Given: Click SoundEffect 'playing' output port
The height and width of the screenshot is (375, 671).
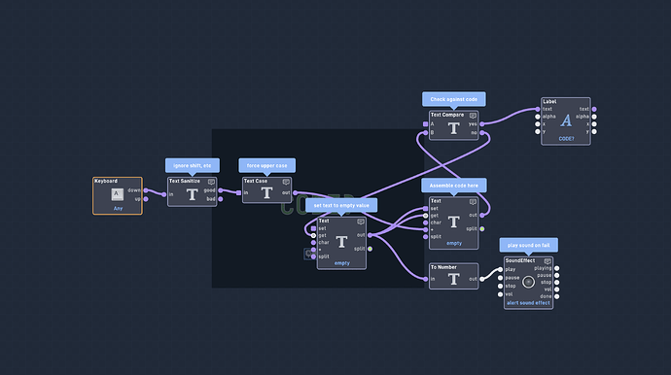Looking at the screenshot, I should pos(557,268).
